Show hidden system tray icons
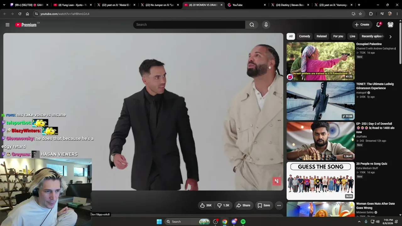 [x=359, y=222]
